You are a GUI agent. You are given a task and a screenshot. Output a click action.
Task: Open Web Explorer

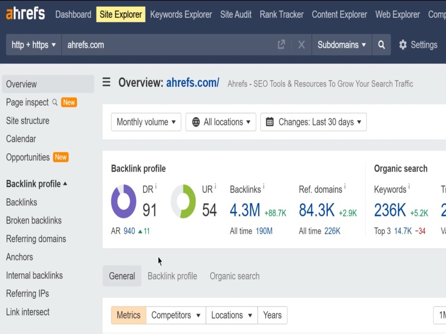pos(397,14)
